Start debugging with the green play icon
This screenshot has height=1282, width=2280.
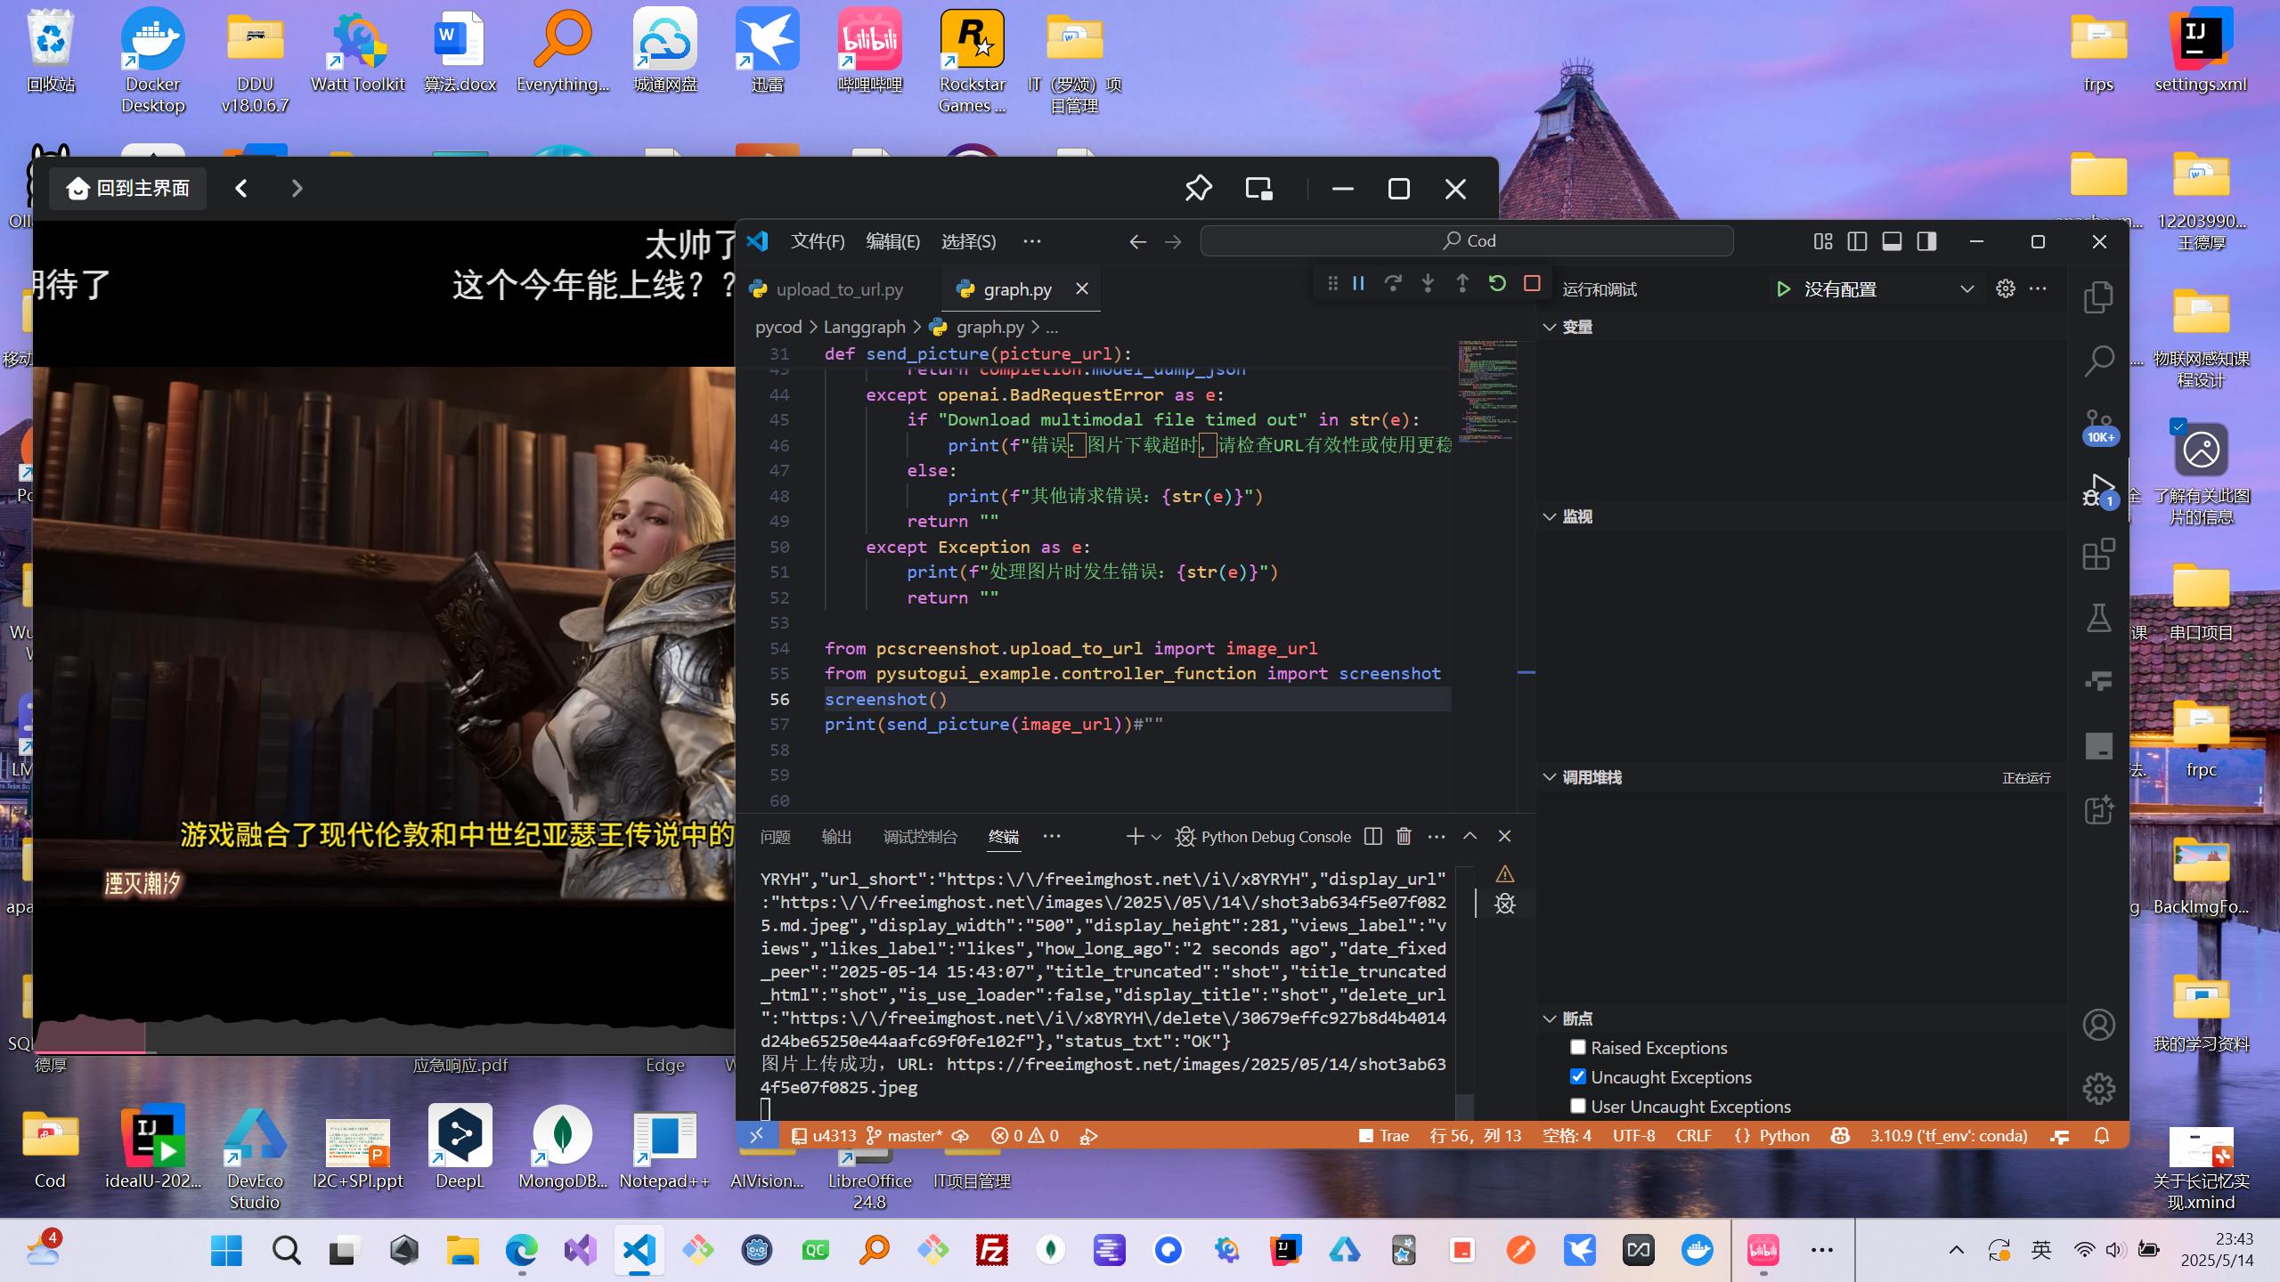point(1783,289)
